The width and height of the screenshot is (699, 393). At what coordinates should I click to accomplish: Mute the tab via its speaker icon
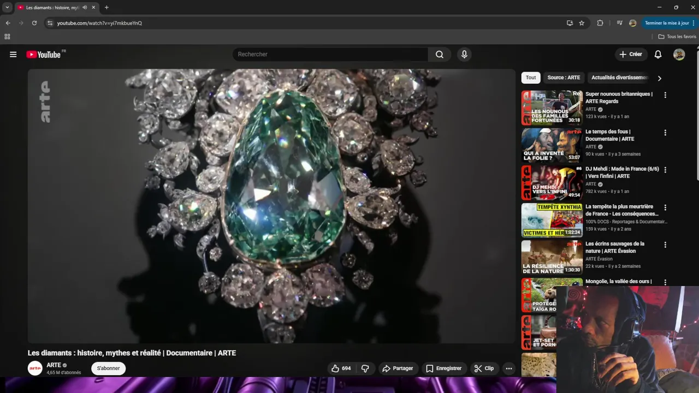[85, 8]
